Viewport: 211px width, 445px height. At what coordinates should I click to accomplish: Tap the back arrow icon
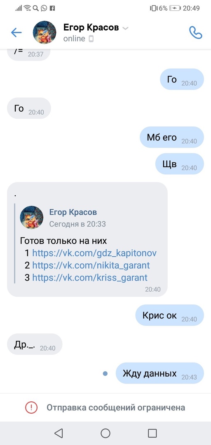pos(16,33)
